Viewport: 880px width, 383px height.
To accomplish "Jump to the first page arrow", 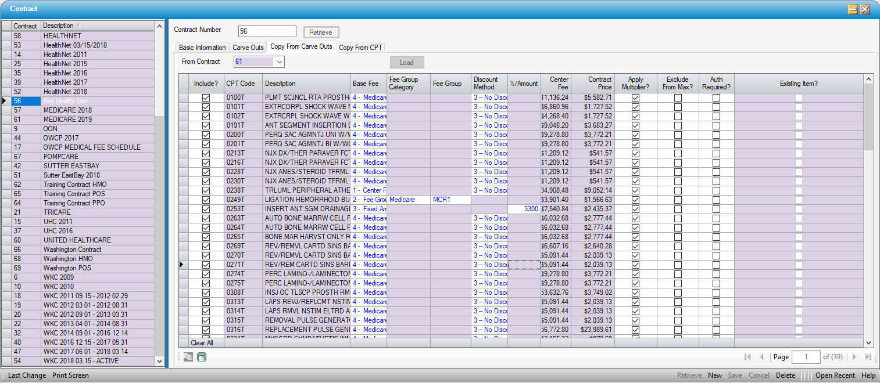I will (747, 357).
